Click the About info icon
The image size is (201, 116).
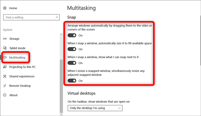click(5, 95)
